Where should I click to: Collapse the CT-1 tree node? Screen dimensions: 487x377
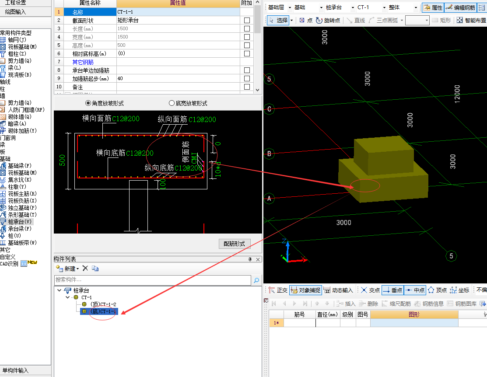tap(67, 297)
